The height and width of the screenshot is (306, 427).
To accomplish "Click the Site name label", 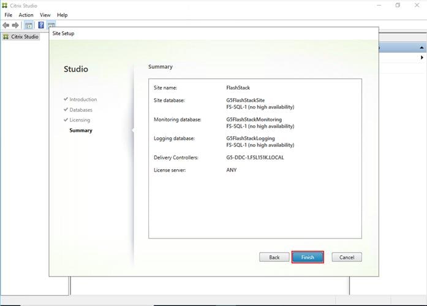I will [x=165, y=88].
